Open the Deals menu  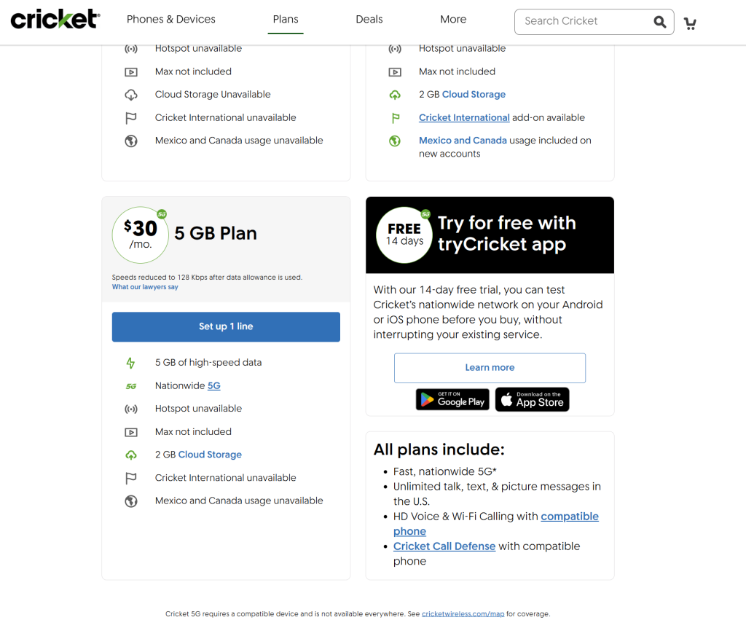tap(369, 20)
